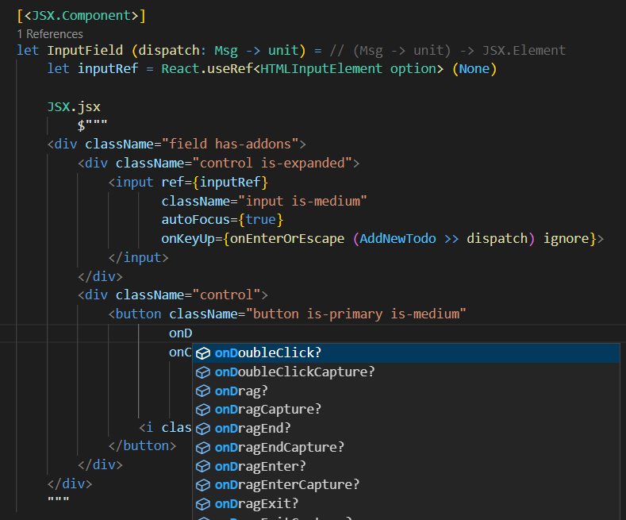Click the cube icon next to onDrag?

click(x=203, y=391)
